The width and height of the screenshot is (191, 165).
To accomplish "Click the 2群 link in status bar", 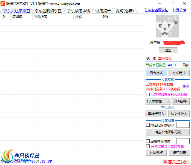I will 50,161.
